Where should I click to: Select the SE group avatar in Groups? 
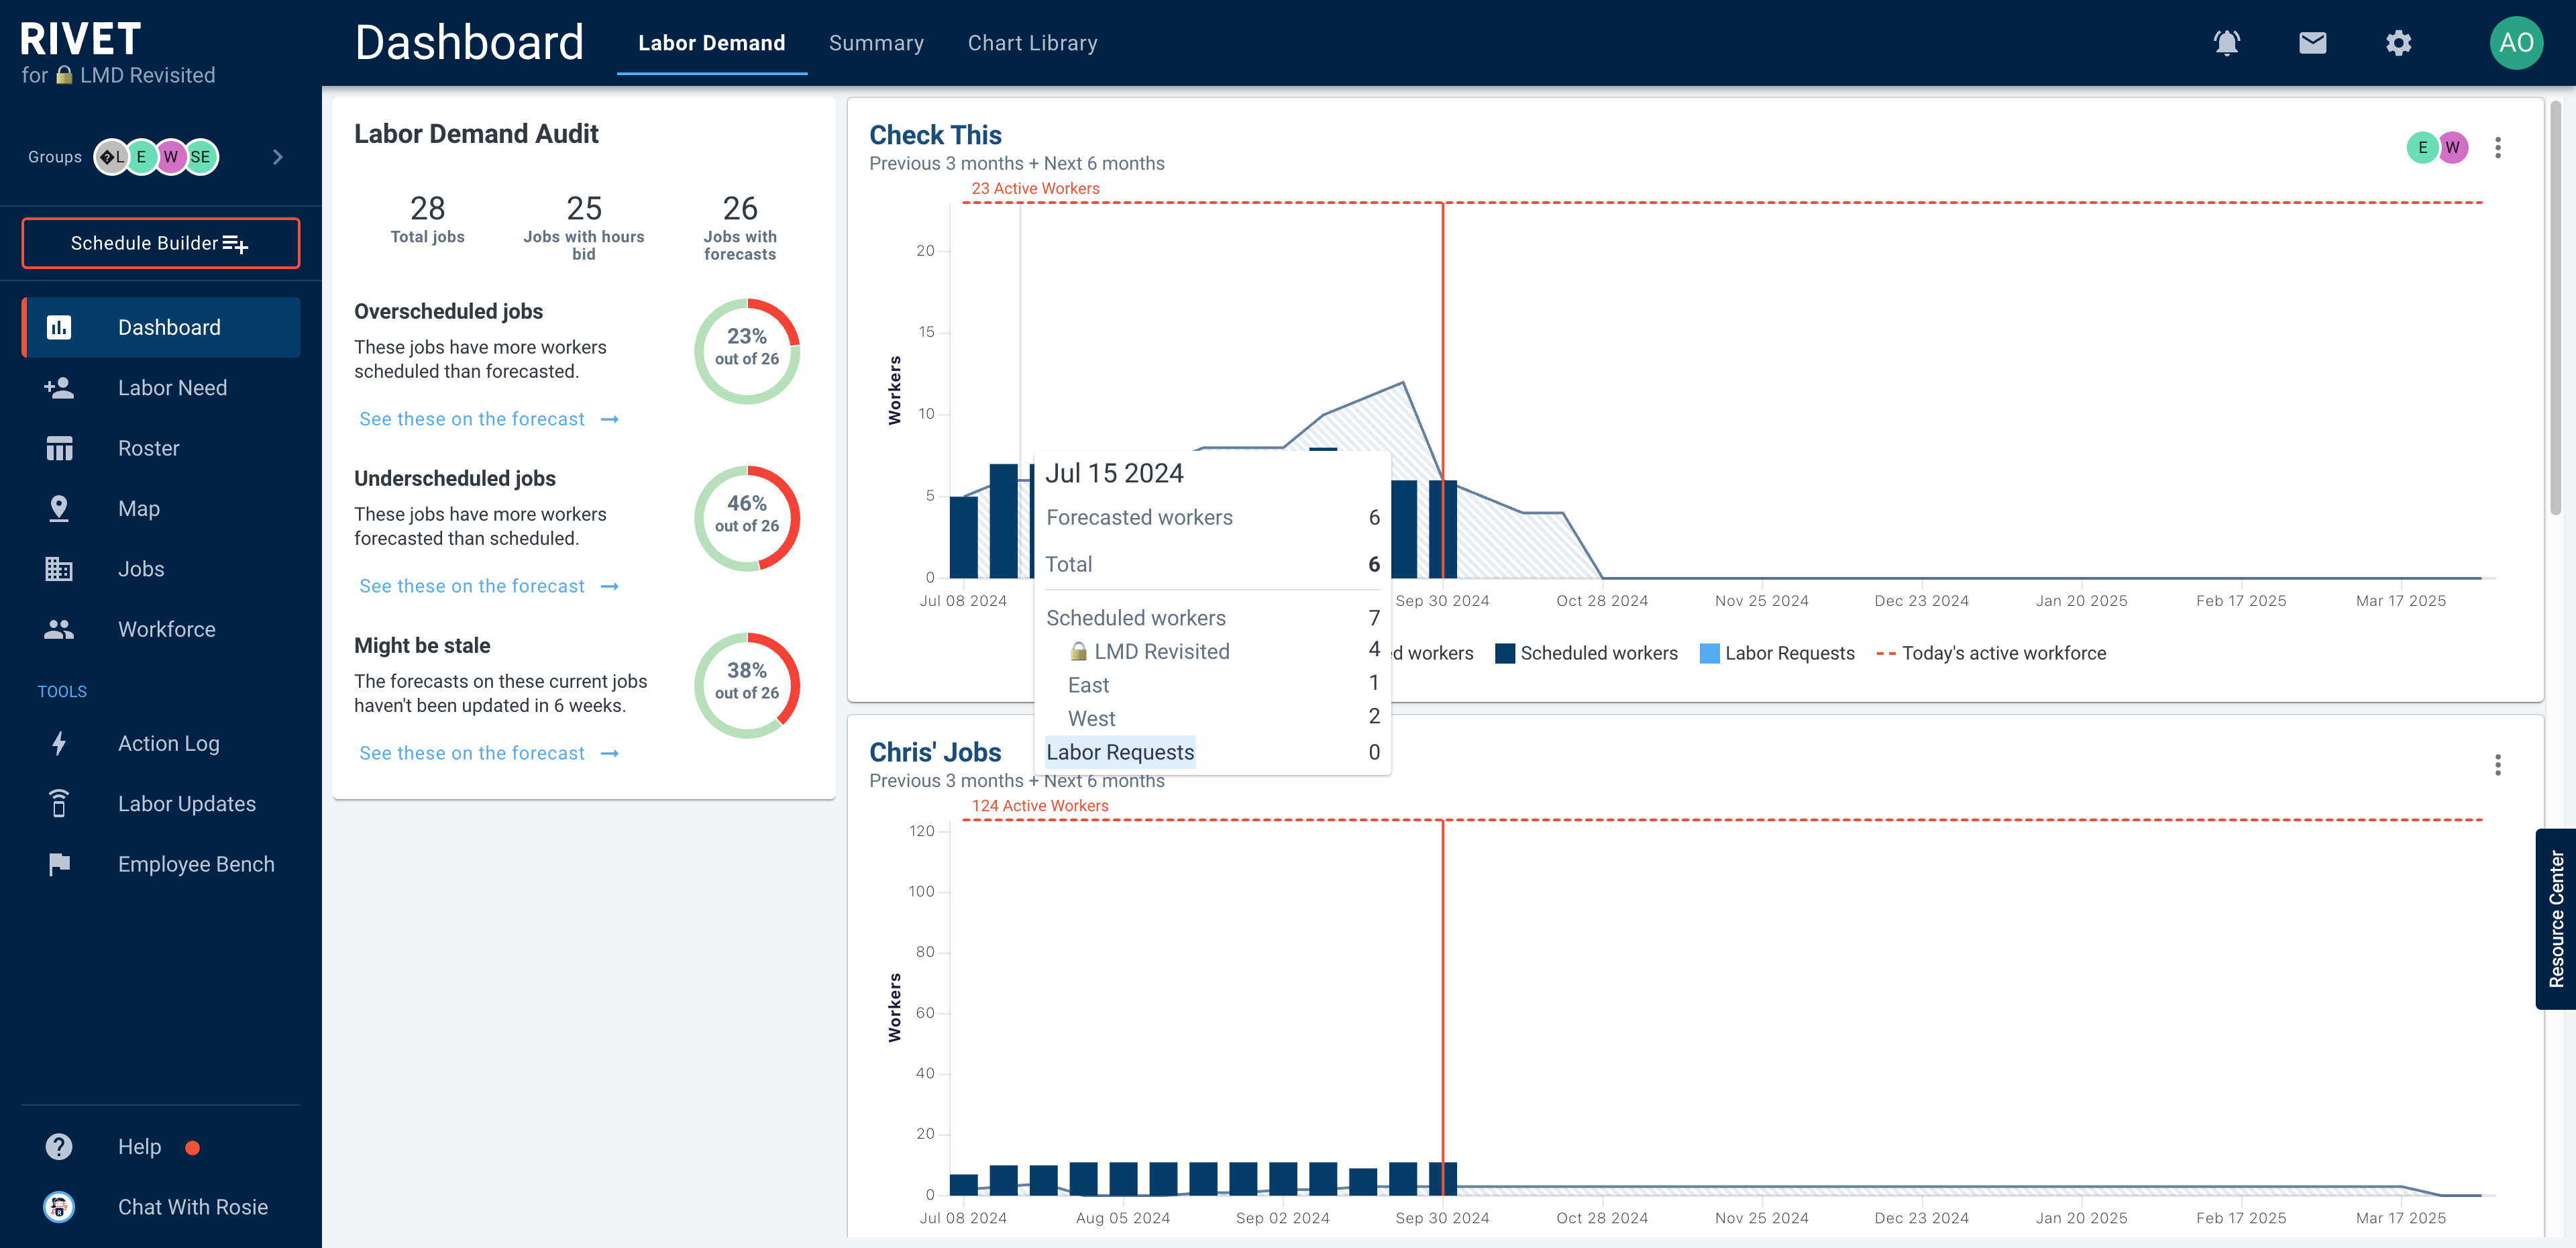(x=201, y=157)
